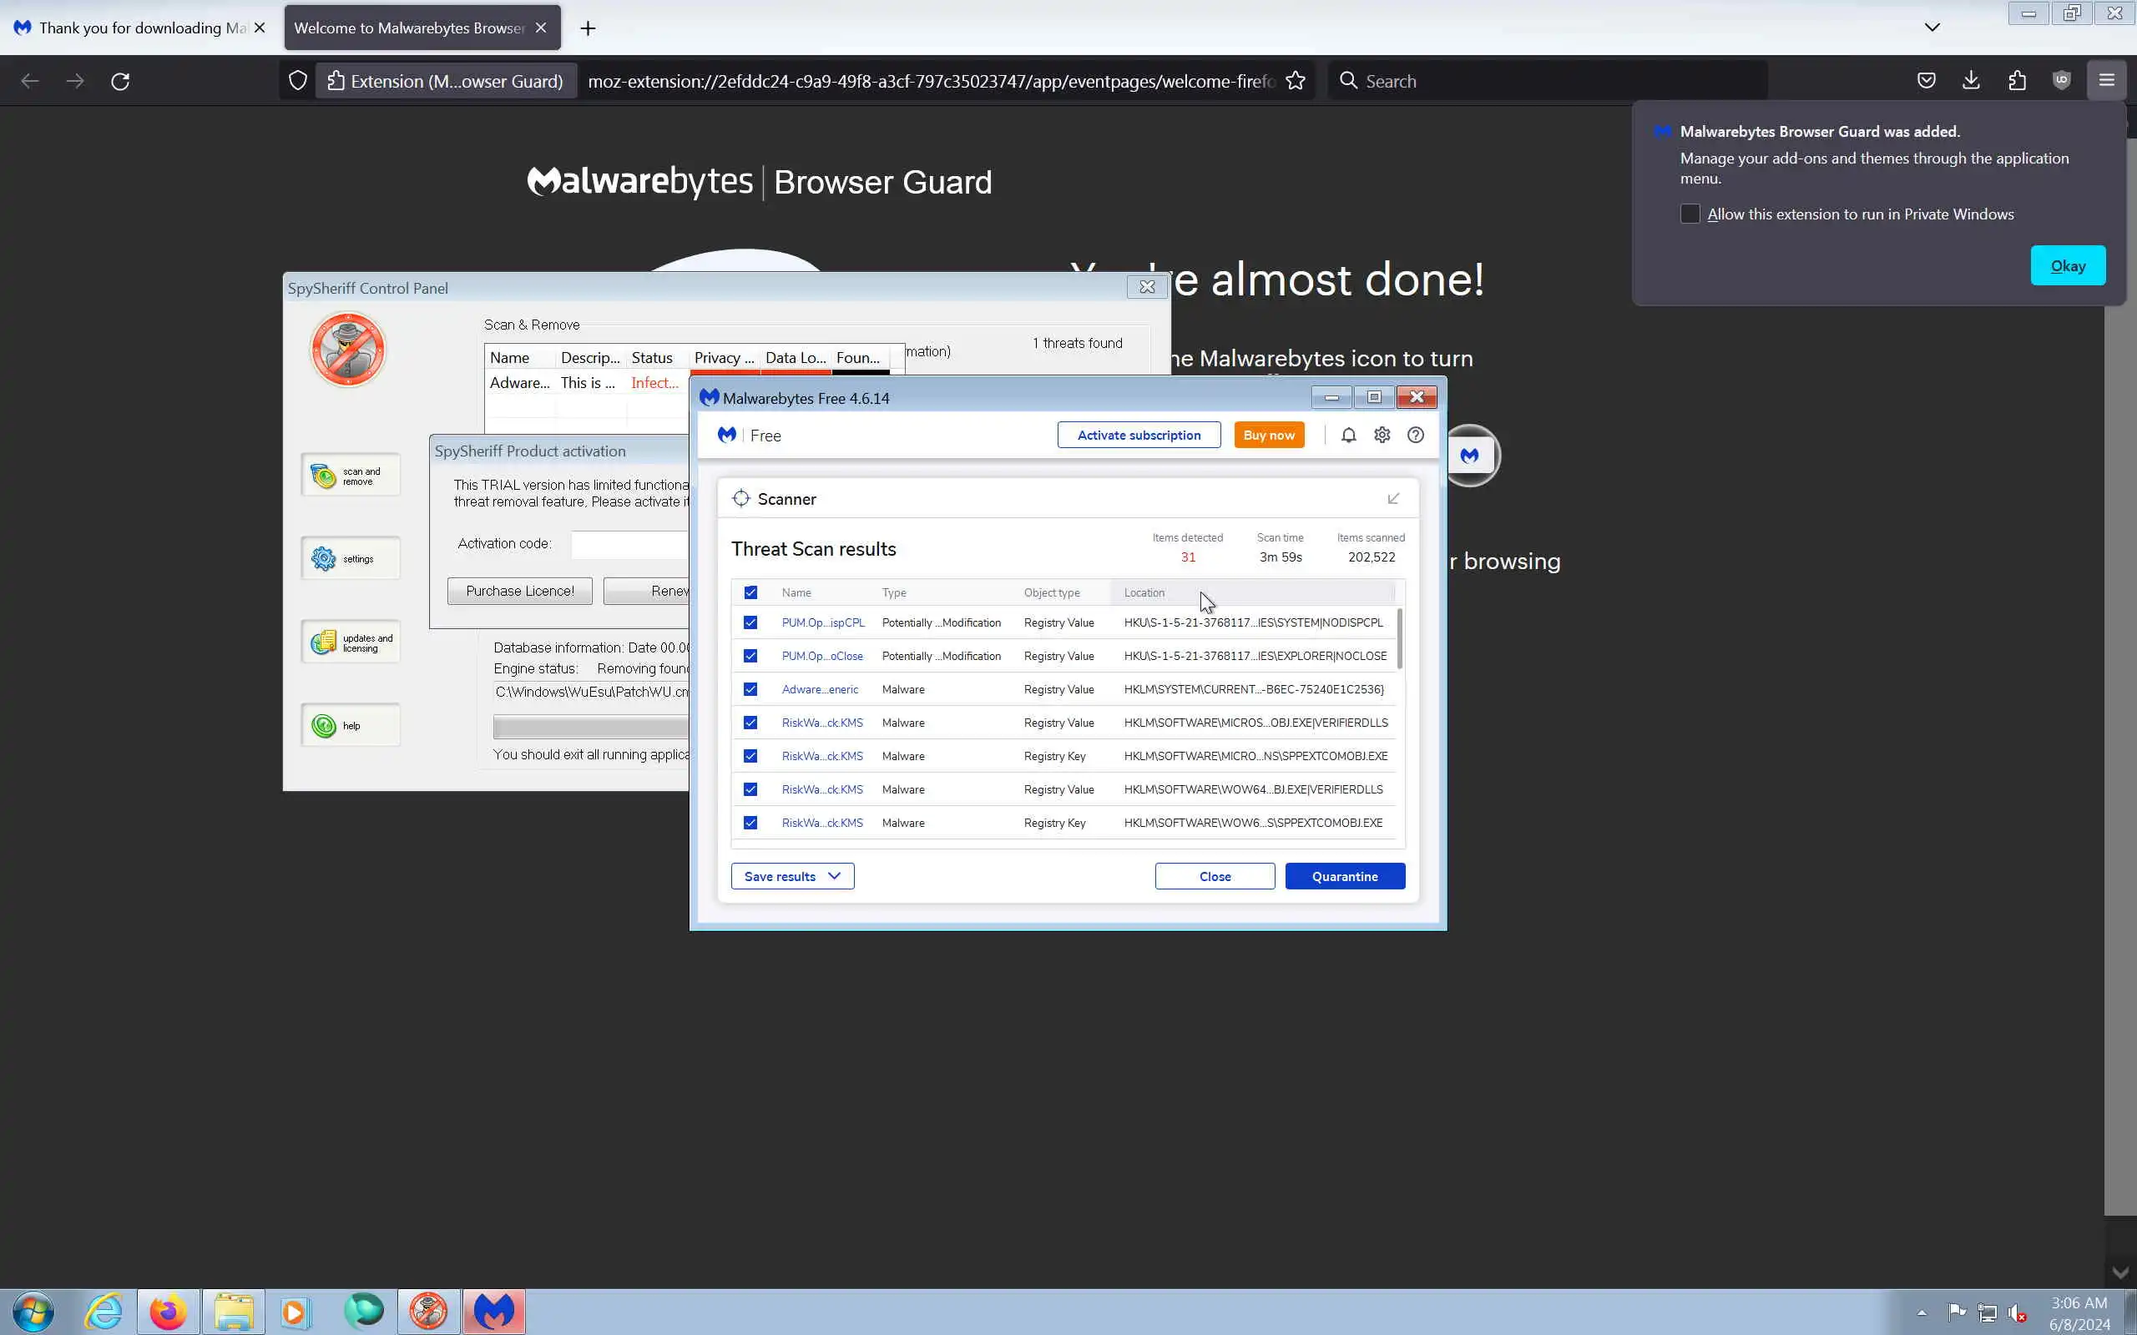The width and height of the screenshot is (2137, 1335).
Task: Click the Quarantine button
Action: click(1345, 876)
